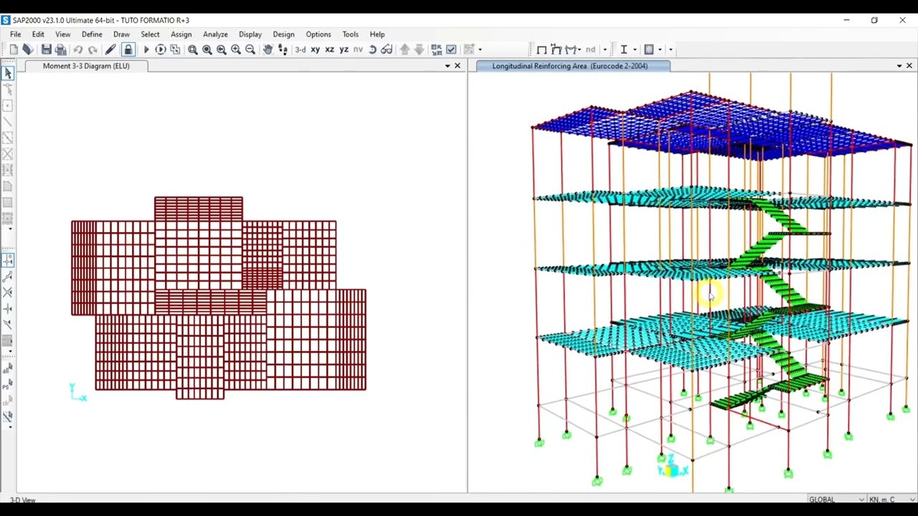Activate rubber band zoom magnifier
This screenshot has width=918, height=516.
click(193, 49)
